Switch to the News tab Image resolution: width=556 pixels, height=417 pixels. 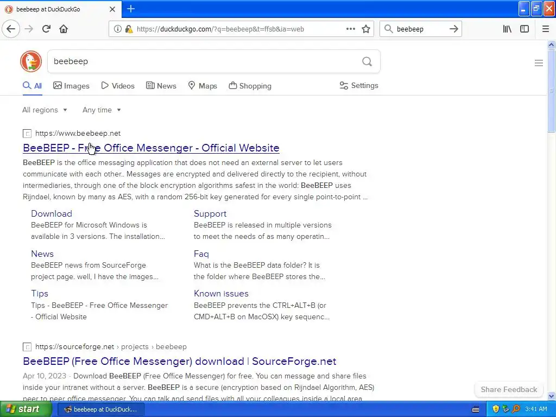click(161, 86)
